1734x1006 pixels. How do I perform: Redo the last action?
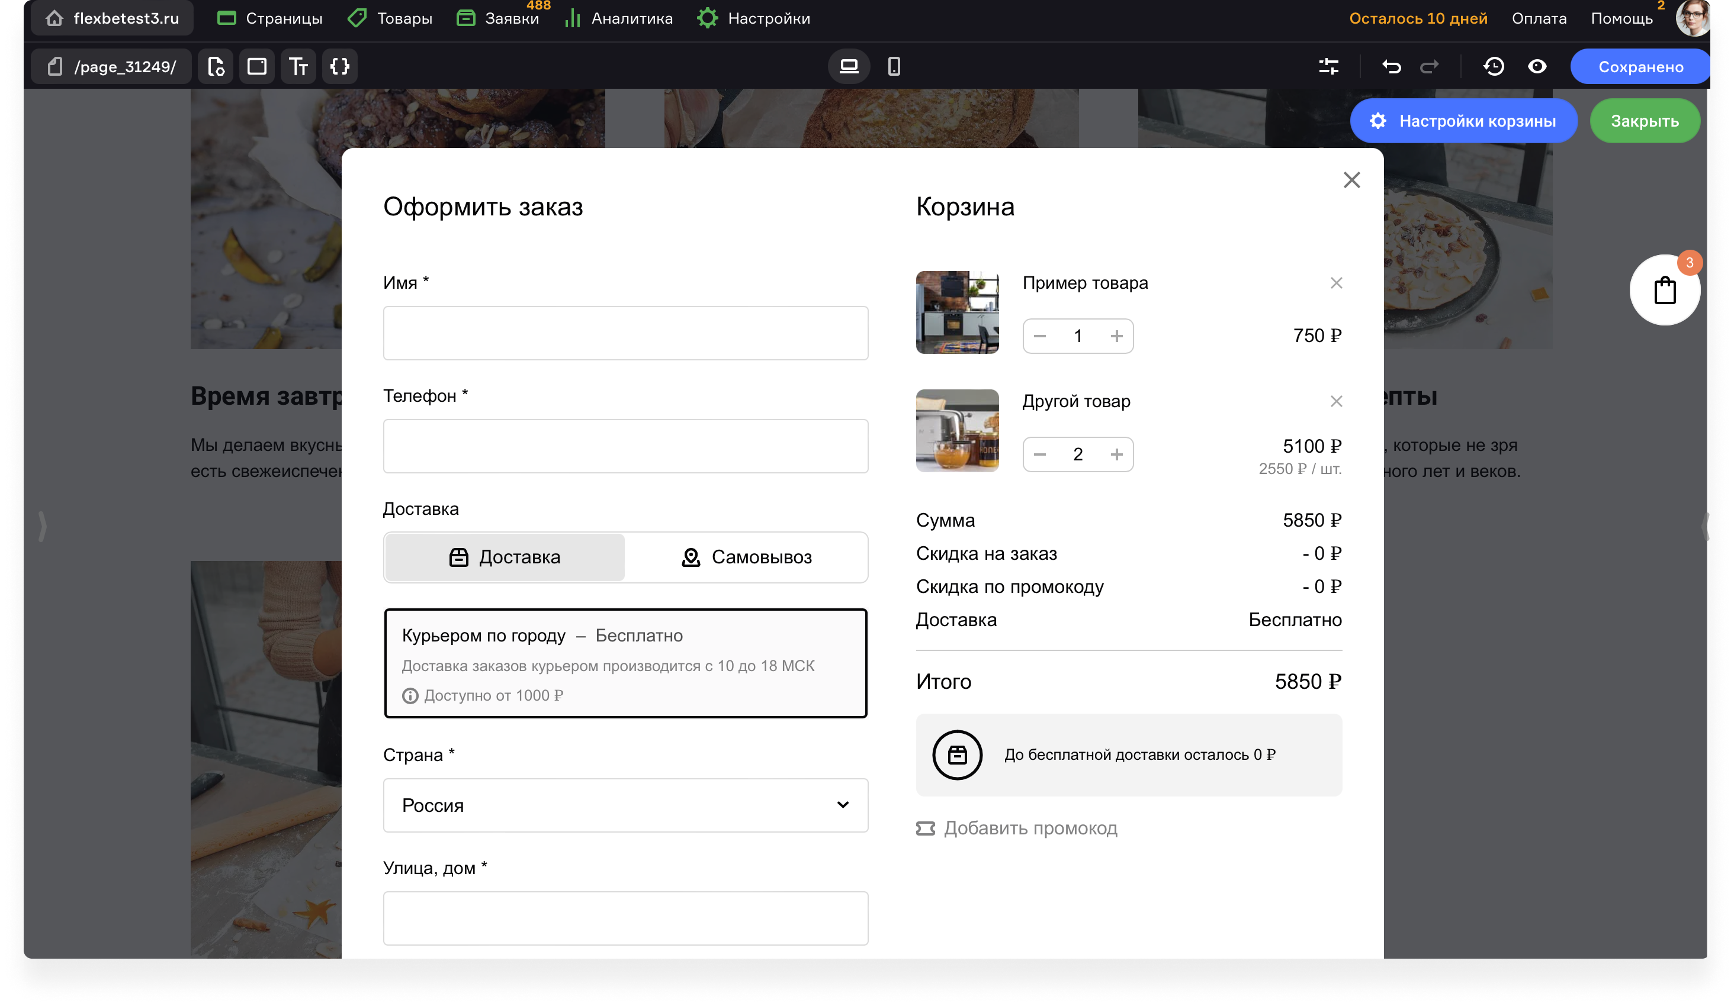pos(1430,67)
